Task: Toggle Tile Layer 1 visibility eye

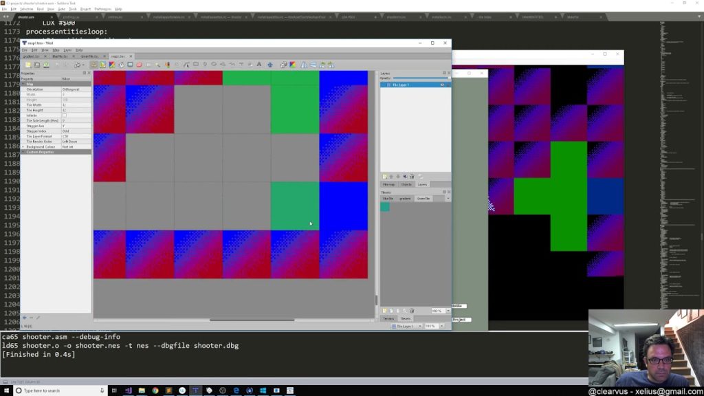Action: (x=442, y=85)
